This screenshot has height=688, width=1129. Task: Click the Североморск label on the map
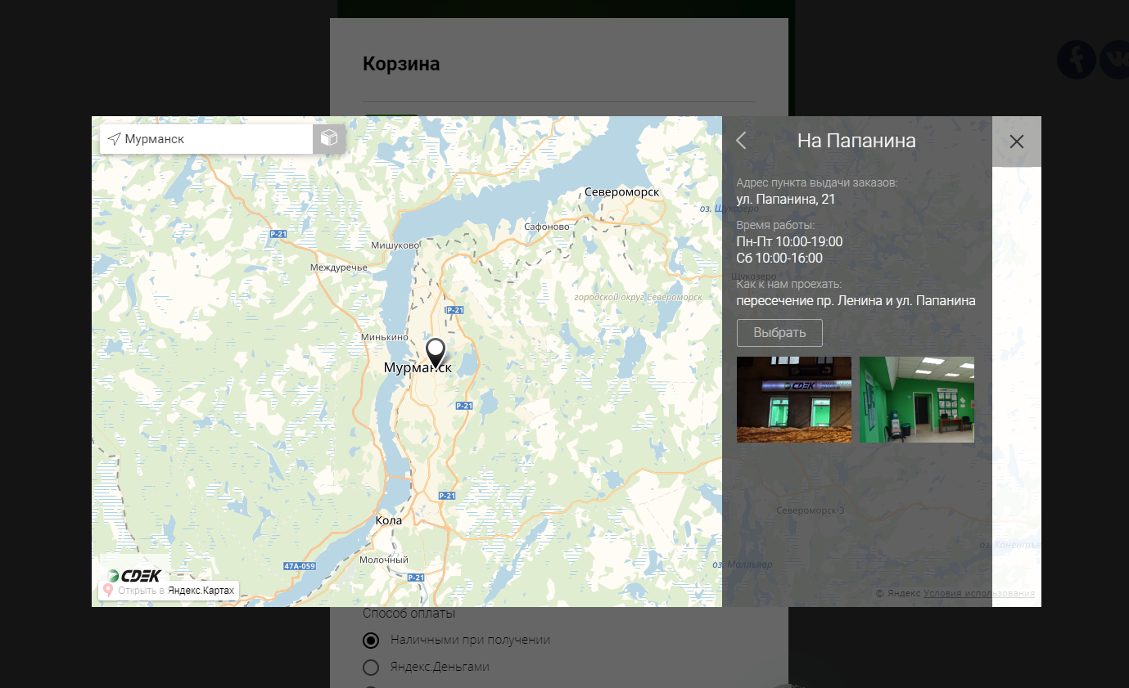[x=621, y=192]
